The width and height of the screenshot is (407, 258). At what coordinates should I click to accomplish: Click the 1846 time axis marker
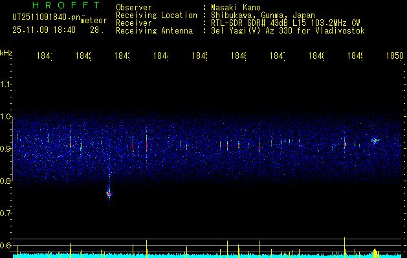(x=239, y=55)
